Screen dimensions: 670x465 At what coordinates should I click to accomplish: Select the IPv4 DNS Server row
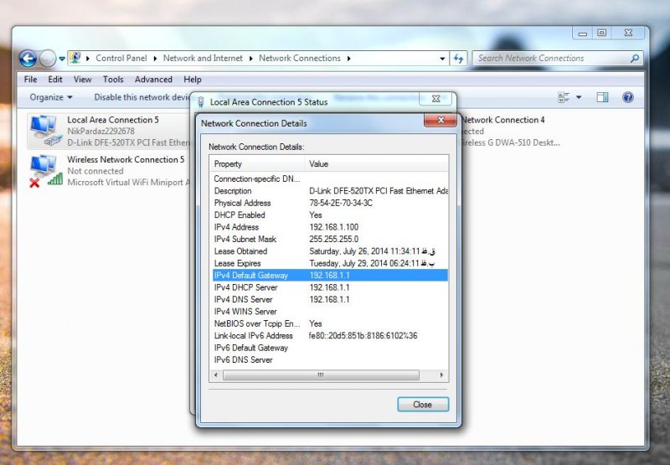(x=330, y=300)
